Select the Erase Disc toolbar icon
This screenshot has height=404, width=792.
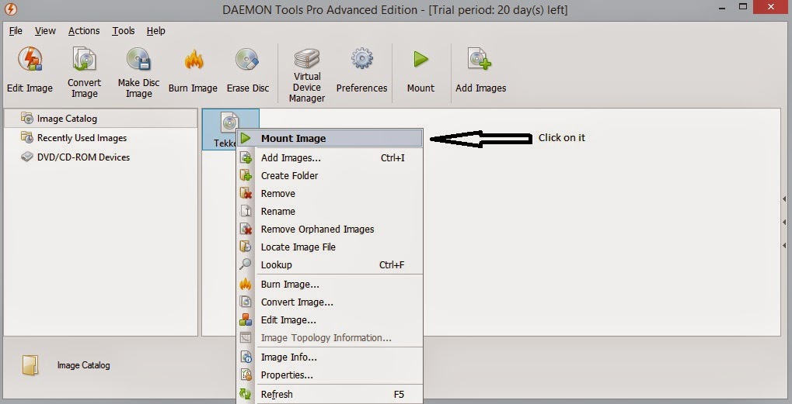[x=247, y=60]
